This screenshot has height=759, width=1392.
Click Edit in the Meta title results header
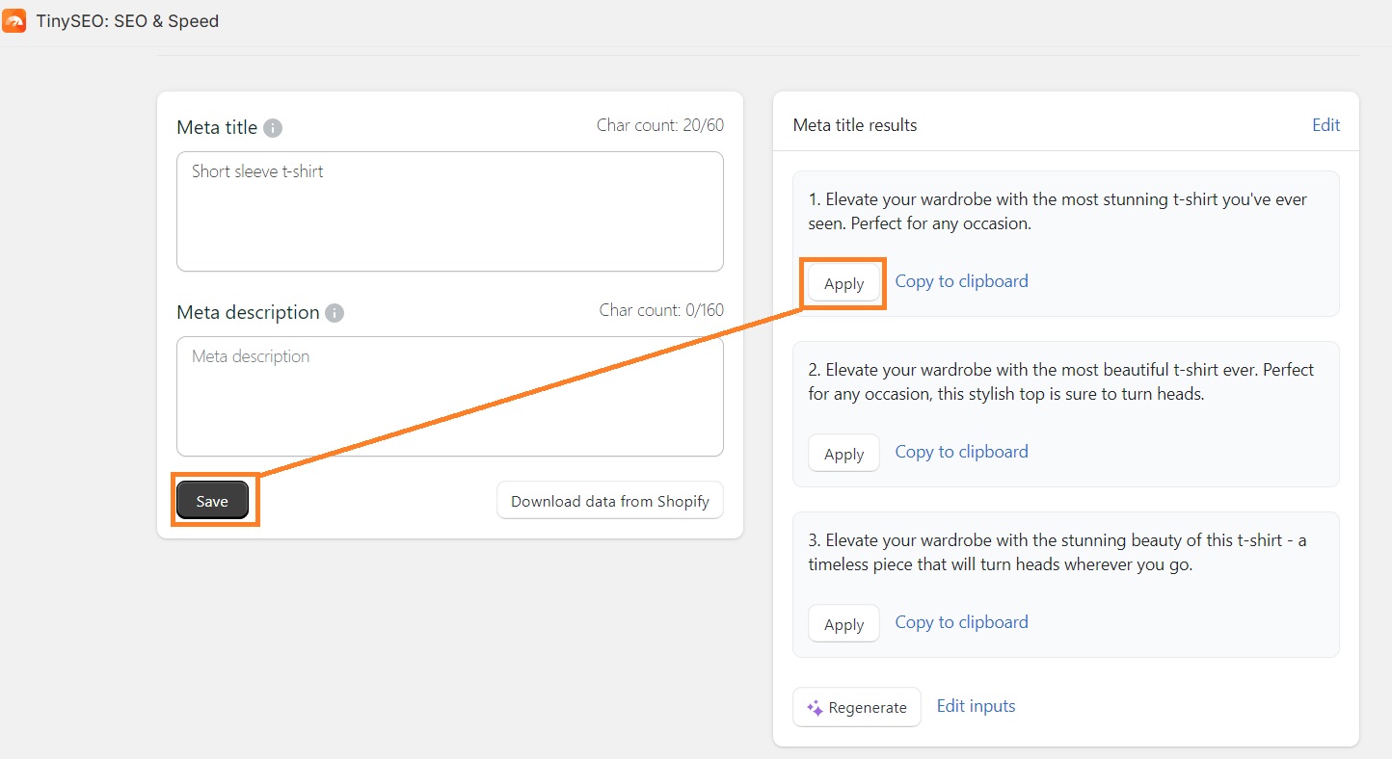[x=1325, y=124]
